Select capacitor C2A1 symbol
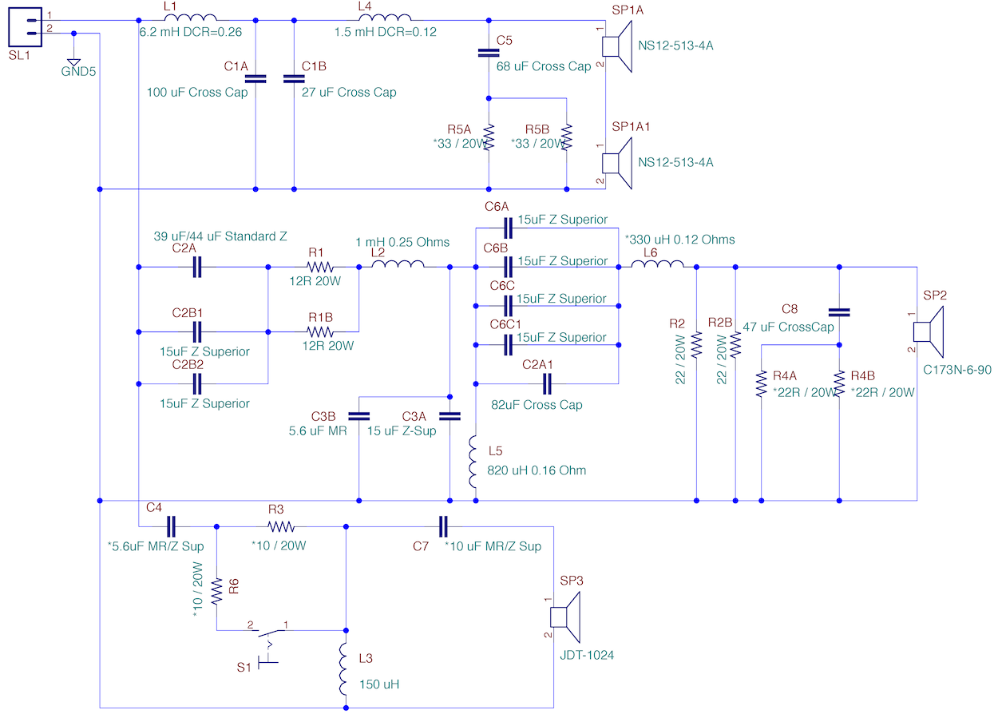The height and width of the screenshot is (718, 998). pyautogui.click(x=547, y=385)
